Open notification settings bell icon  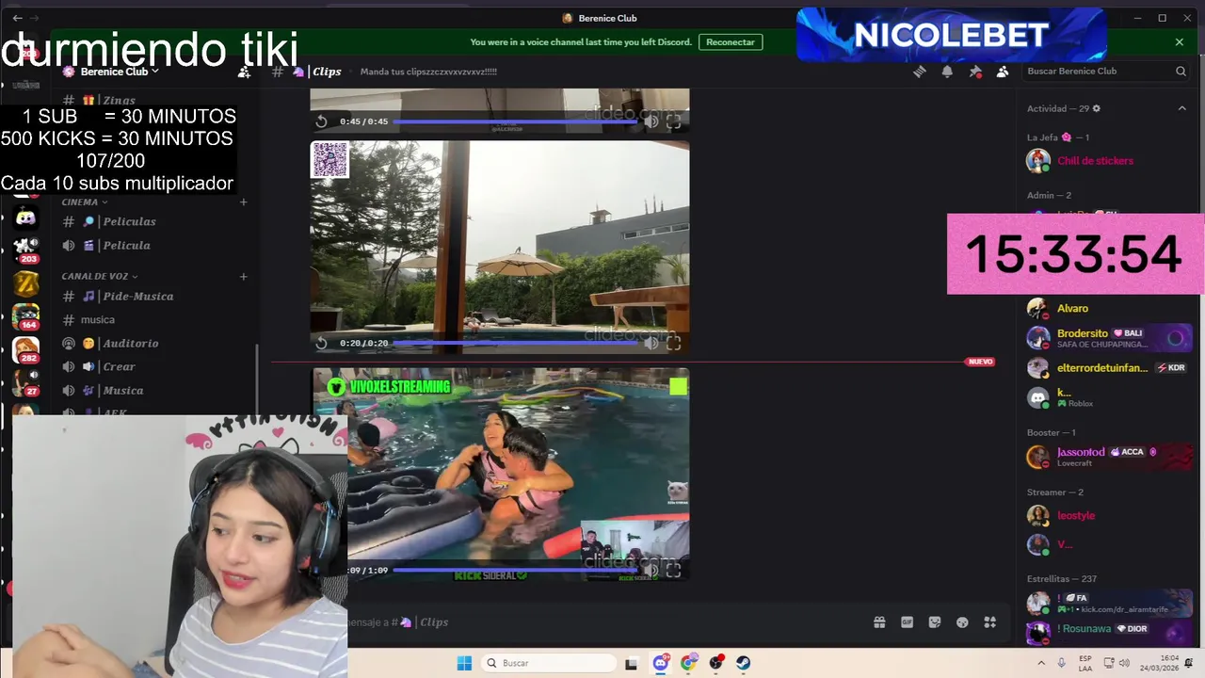pos(947,72)
